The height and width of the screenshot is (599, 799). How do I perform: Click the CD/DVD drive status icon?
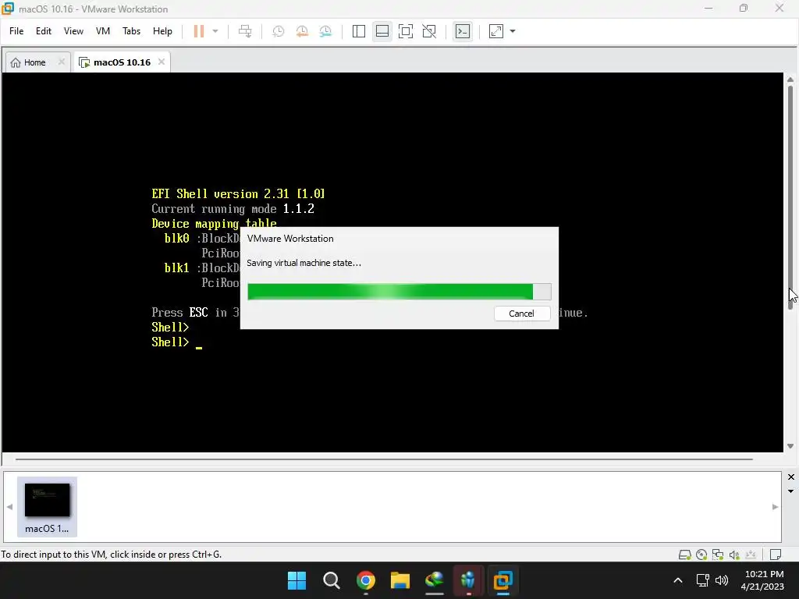point(701,555)
